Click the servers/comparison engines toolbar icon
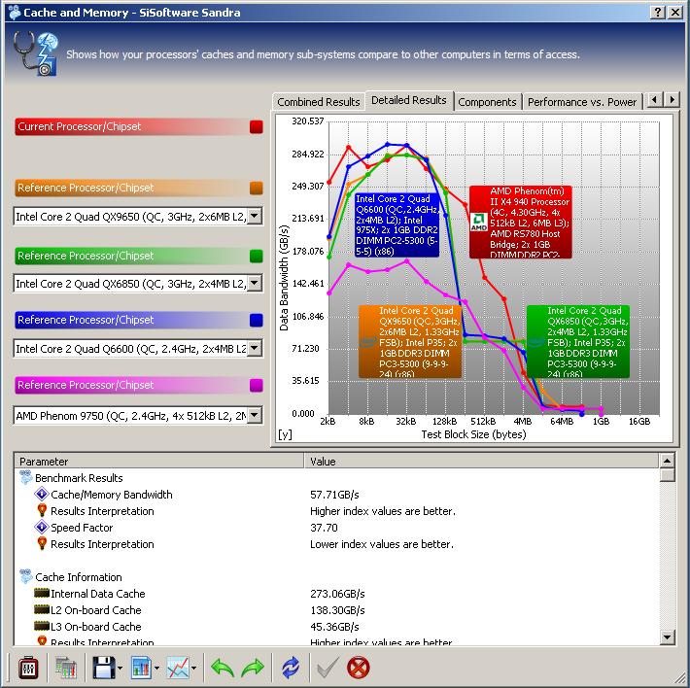Viewport: 690px width, 688px height. click(66, 668)
